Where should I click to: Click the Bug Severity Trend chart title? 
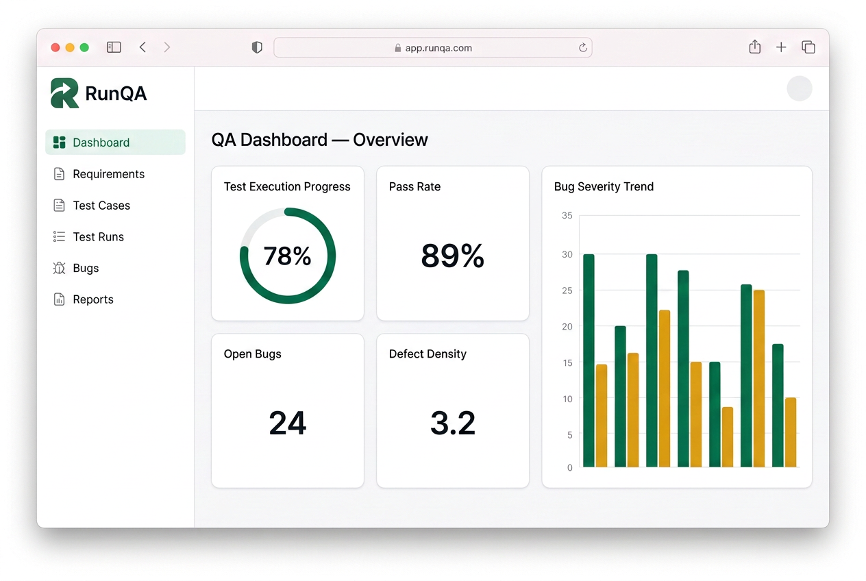604,186
